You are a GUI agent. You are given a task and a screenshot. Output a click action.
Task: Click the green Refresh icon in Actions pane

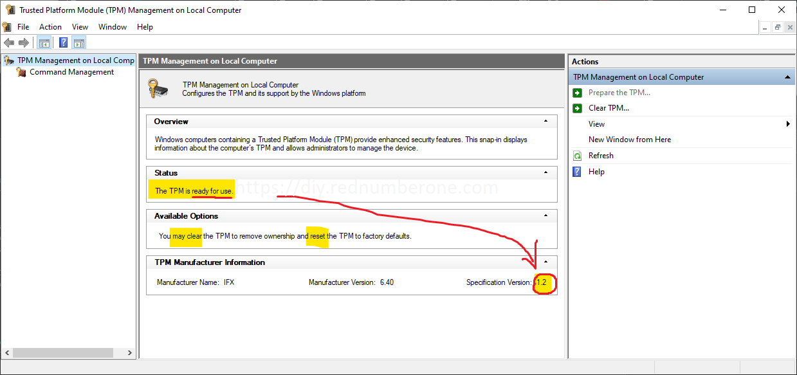click(577, 156)
